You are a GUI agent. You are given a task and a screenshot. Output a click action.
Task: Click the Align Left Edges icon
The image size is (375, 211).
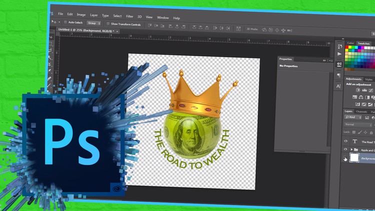click(170, 26)
